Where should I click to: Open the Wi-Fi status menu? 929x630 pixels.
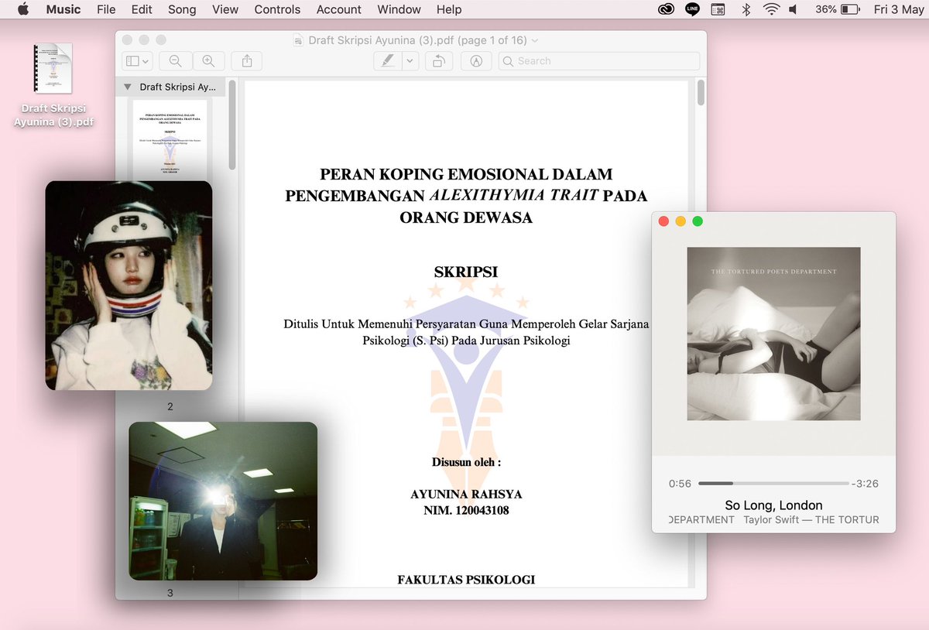coord(771,9)
